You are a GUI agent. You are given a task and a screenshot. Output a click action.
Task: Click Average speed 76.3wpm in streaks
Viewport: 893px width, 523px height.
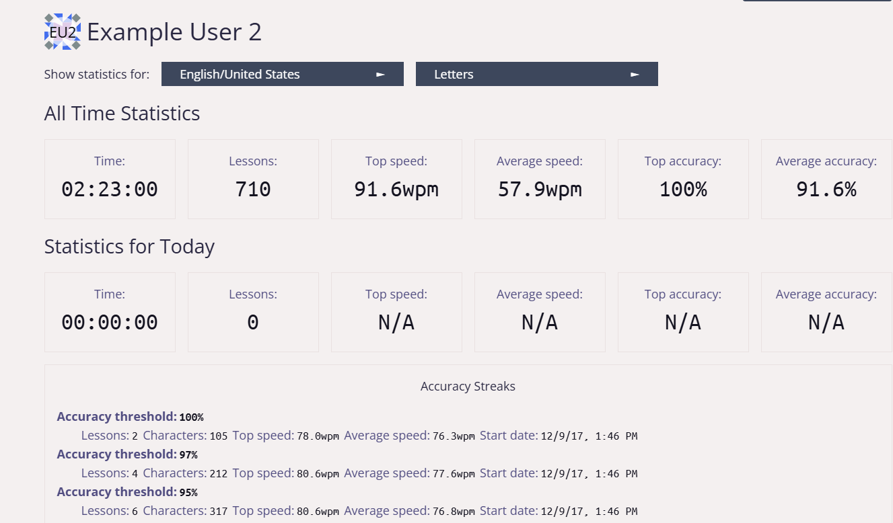pyautogui.click(x=454, y=436)
